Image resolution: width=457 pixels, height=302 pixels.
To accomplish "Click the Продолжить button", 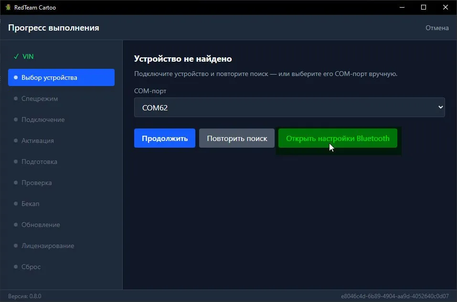I will click(165, 138).
